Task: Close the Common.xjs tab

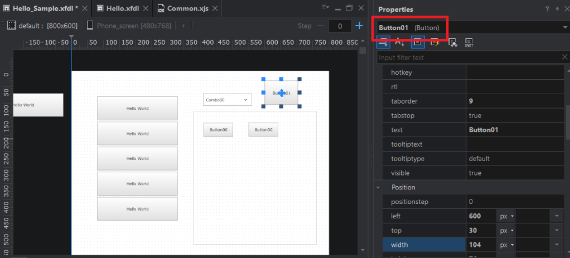Action: (x=215, y=8)
